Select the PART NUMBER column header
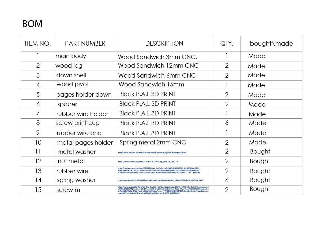This screenshot has height=226, width=319. coord(85,43)
